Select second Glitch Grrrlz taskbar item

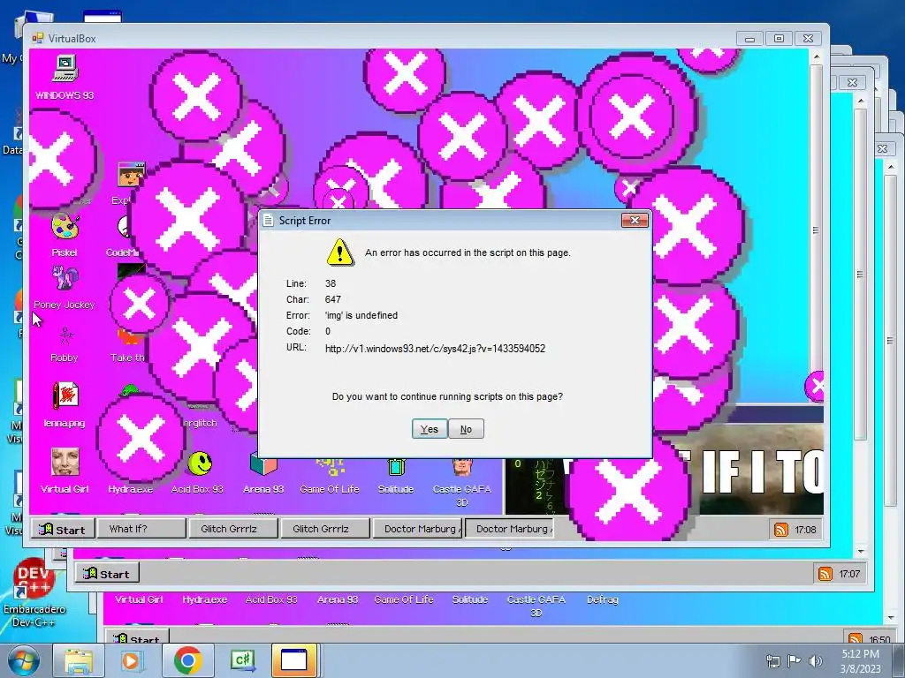click(x=325, y=529)
